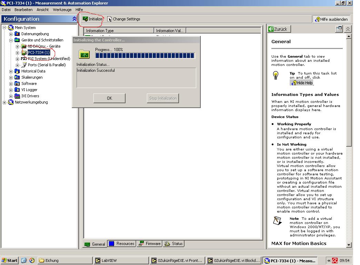Click Internet Explorer quick launch icon

[x=24, y=261]
